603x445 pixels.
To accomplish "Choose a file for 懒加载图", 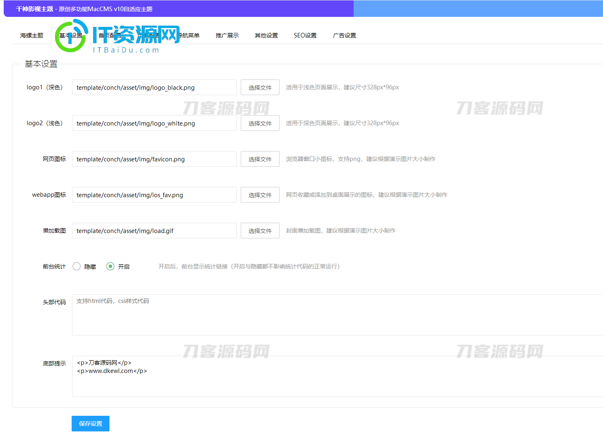I will 260,231.
